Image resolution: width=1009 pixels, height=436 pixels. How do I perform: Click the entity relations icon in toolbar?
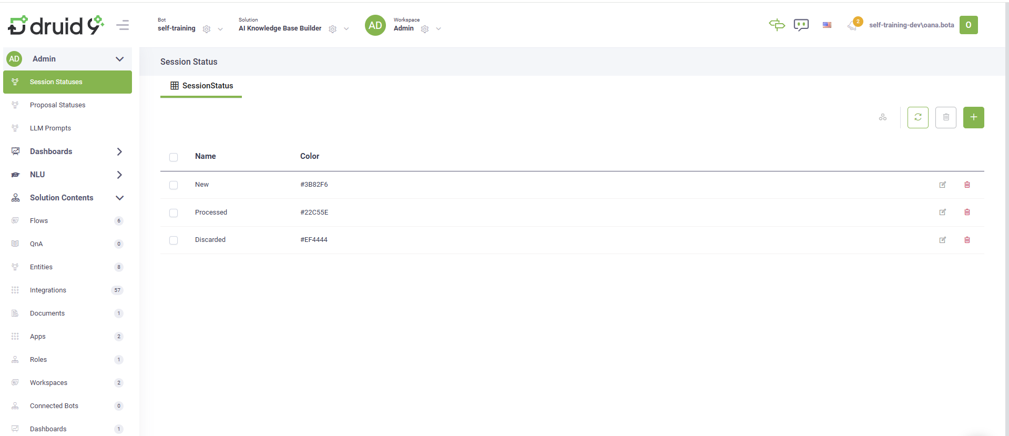point(883,117)
